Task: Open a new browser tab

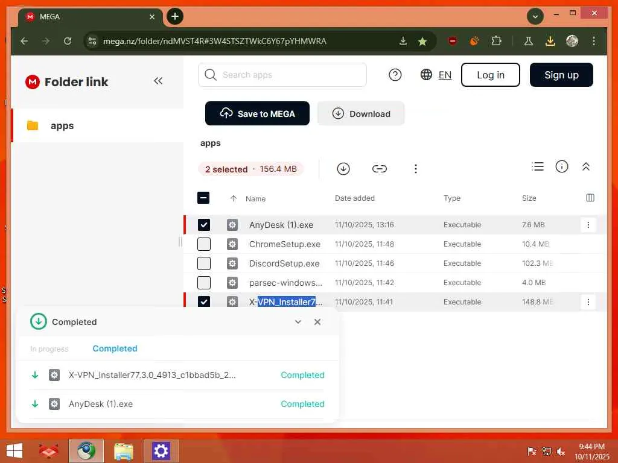Action: coord(175,16)
